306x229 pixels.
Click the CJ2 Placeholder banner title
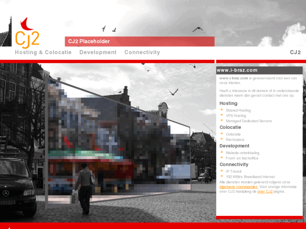click(x=89, y=41)
